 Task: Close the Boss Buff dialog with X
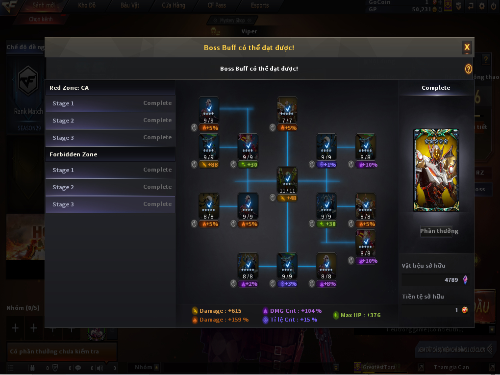[x=467, y=47]
